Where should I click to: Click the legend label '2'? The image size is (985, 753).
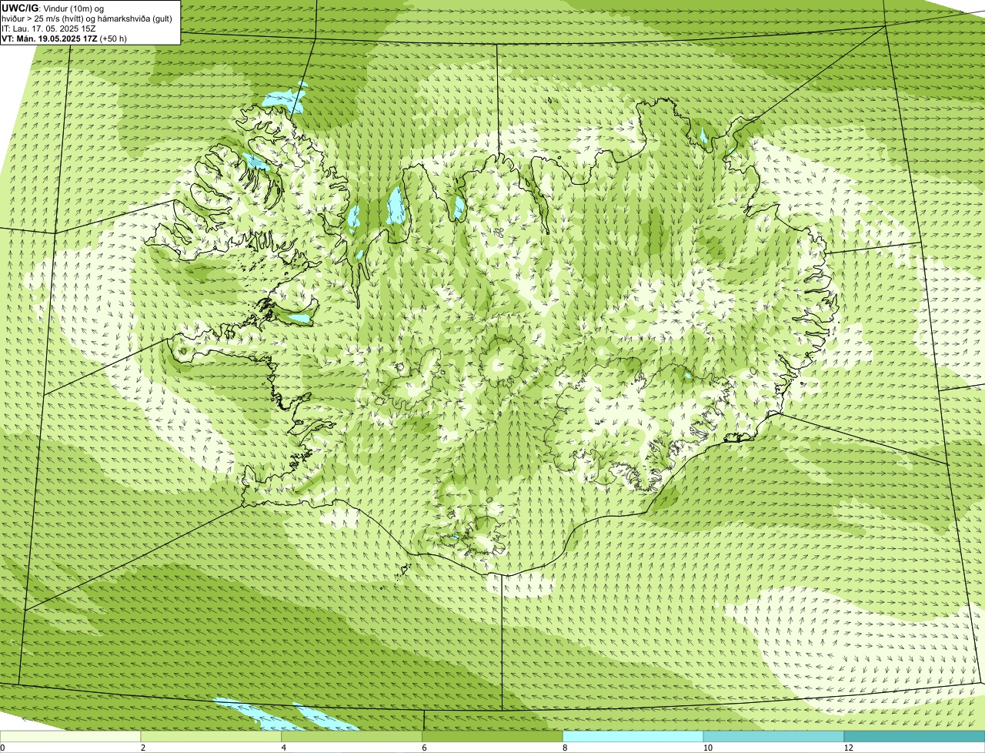pos(143,748)
